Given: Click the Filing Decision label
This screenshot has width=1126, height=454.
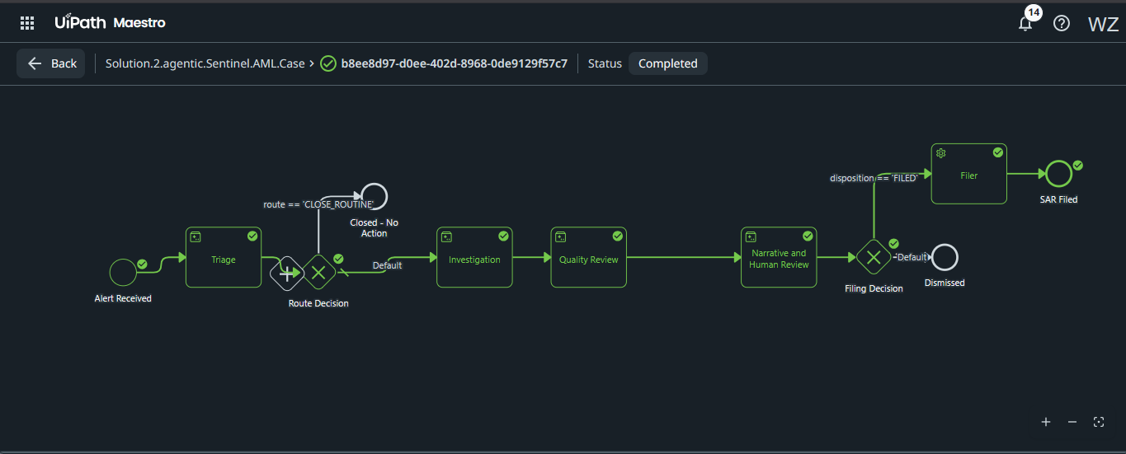Looking at the screenshot, I should 874,288.
